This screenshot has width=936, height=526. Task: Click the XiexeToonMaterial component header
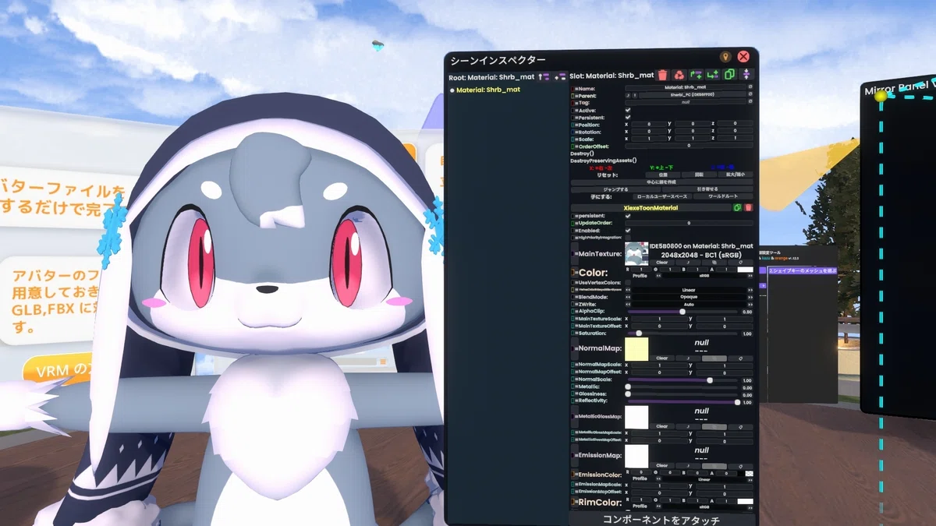pyautogui.click(x=651, y=208)
